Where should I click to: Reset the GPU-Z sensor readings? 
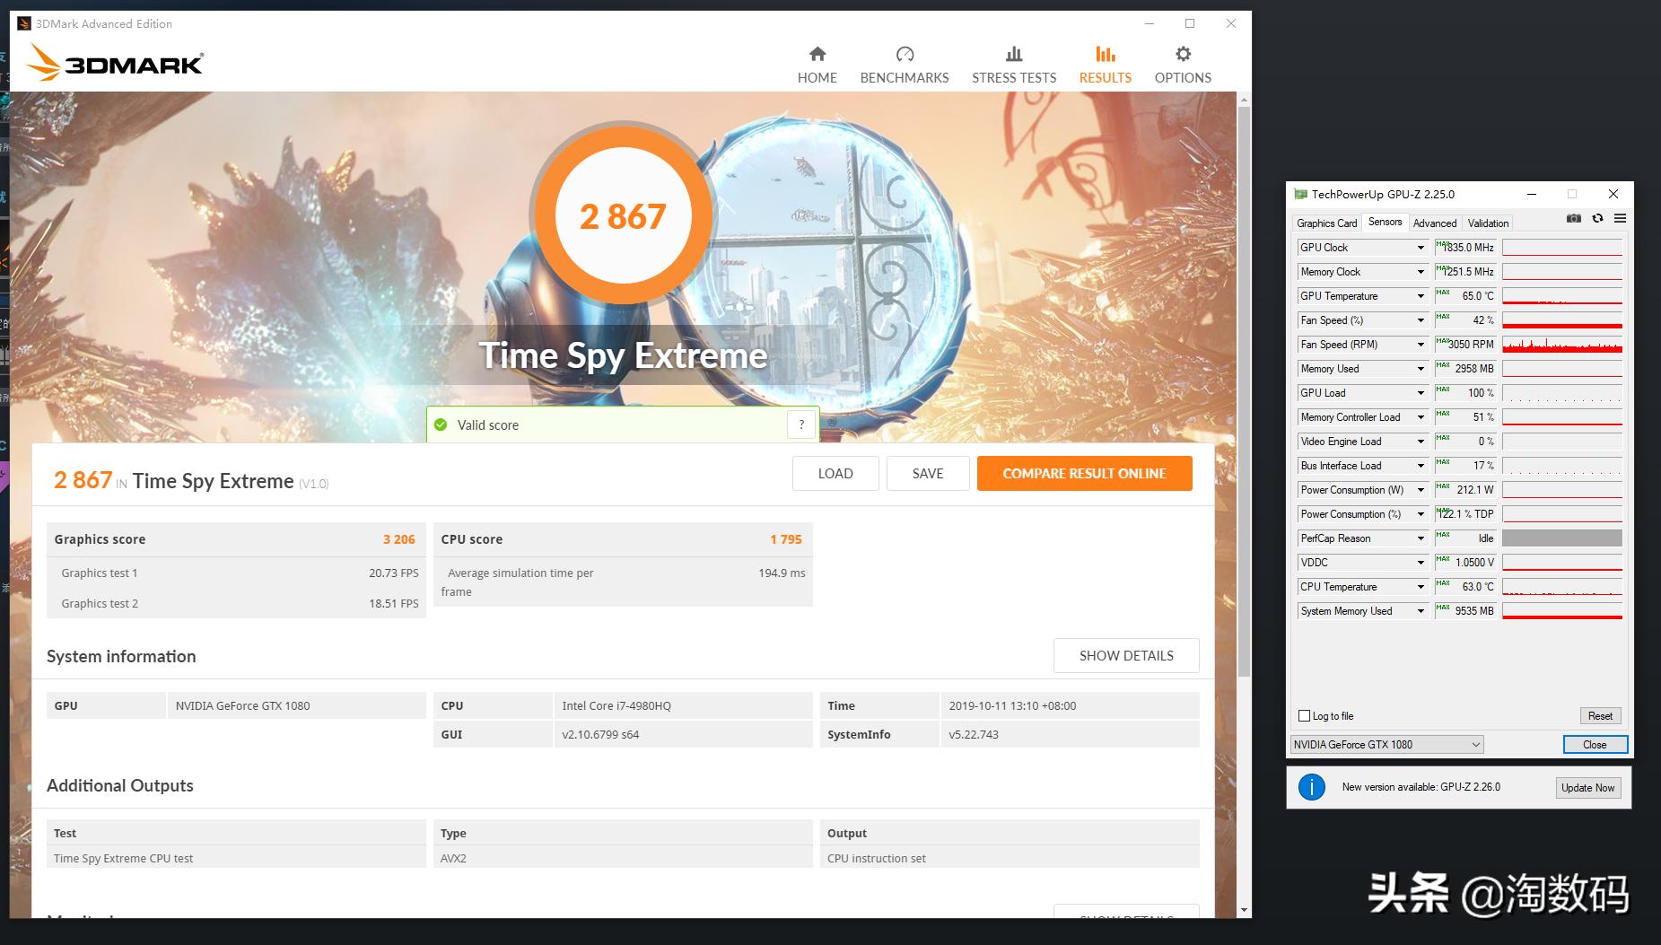tap(1600, 715)
